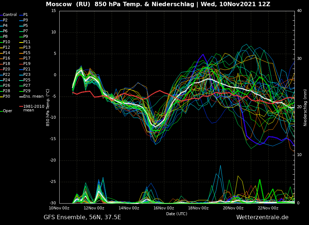
Task: Select the P16 legend label
Action: pyautogui.click(x=7, y=58)
